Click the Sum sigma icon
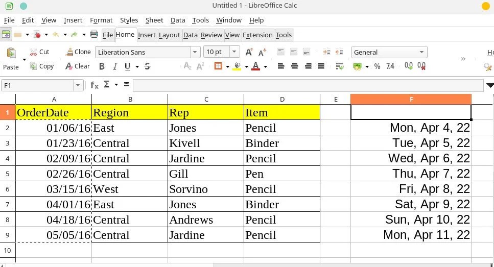Image resolution: width=494 pixels, height=267 pixels. click(x=107, y=84)
